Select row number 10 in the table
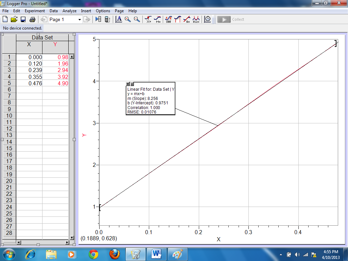Viewport: 348px width, 261px height. click(9, 116)
